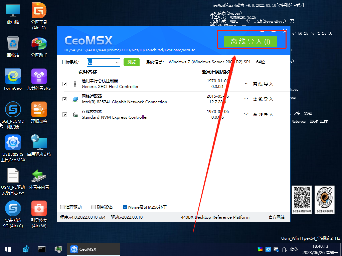
Task: Click the blue cube taskbar icon
Action: pos(26,249)
